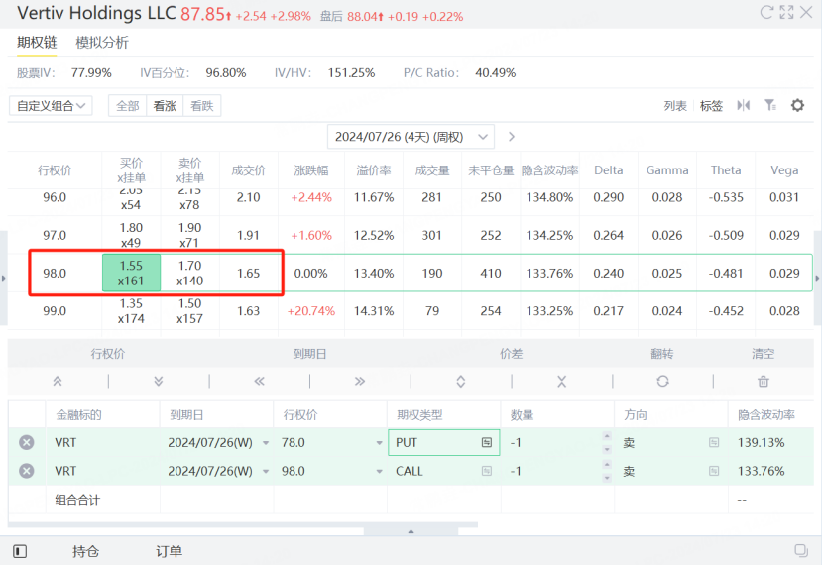
Task: Remove the 98.0 CALL leg
Action: [x=26, y=471]
